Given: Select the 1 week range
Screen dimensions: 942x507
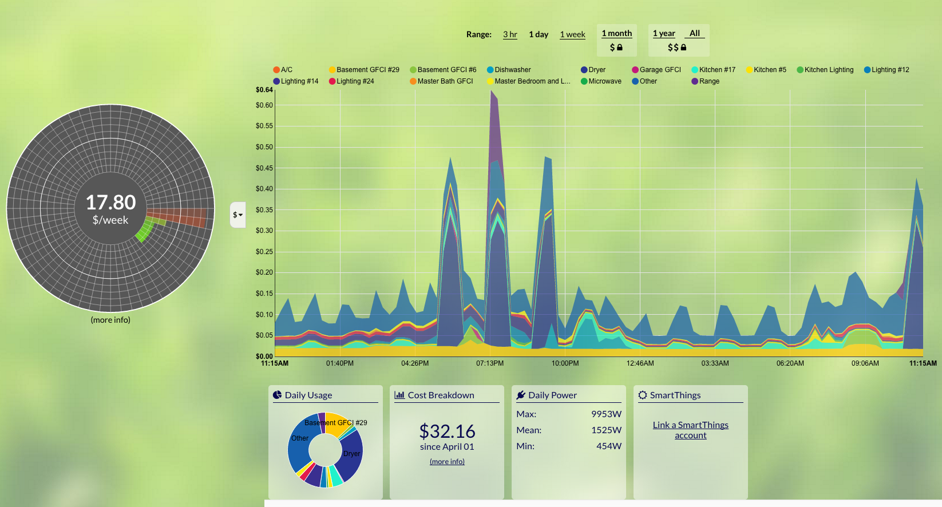Looking at the screenshot, I should [572, 34].
